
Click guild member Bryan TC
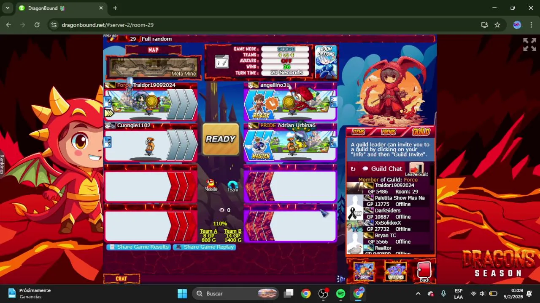point(385,236)
